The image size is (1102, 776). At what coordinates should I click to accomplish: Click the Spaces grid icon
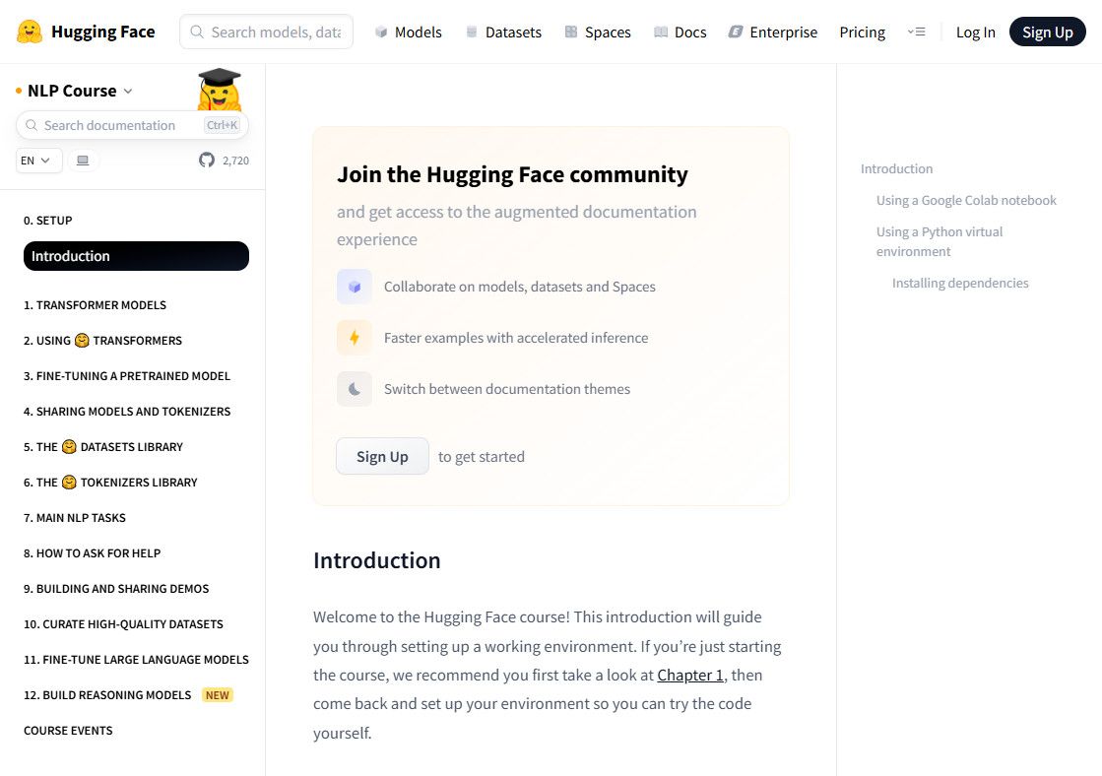[571, 32]
